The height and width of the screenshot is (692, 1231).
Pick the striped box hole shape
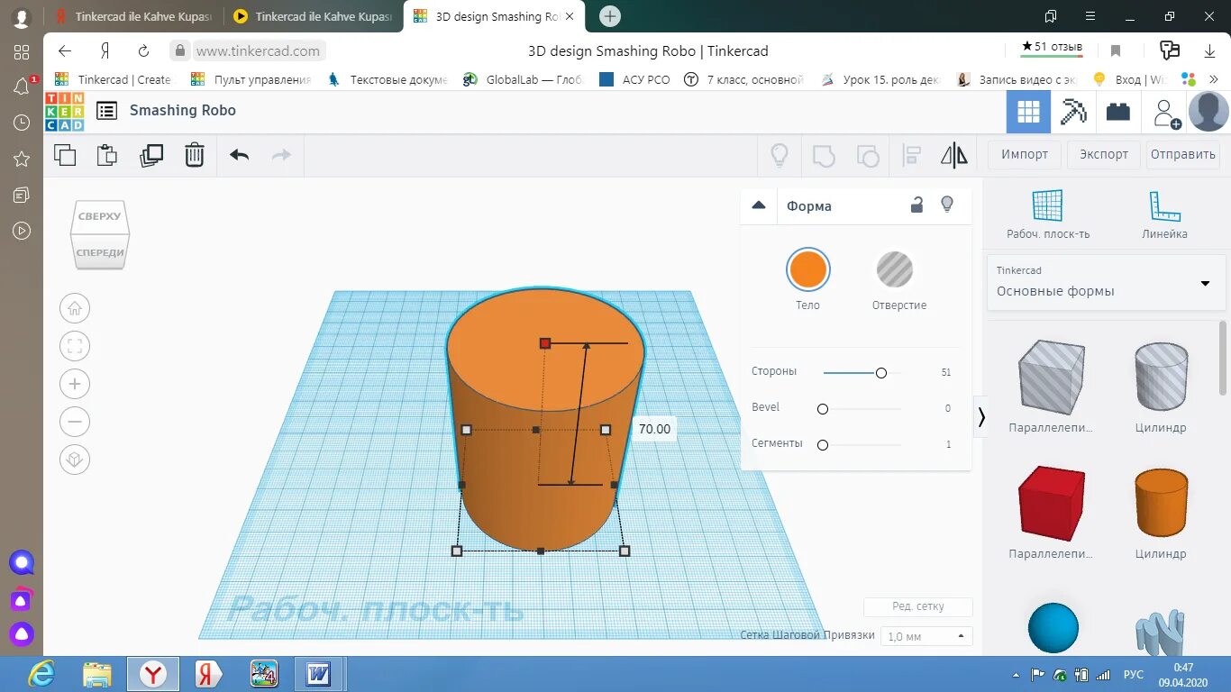pos(1050,377)
